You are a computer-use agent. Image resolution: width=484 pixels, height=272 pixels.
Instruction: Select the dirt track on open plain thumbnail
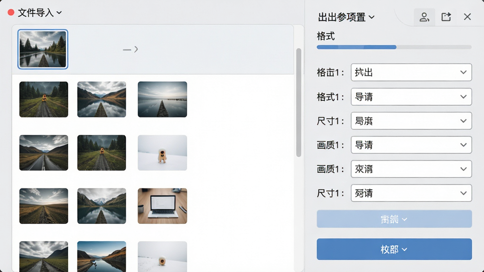pos(43,206)
